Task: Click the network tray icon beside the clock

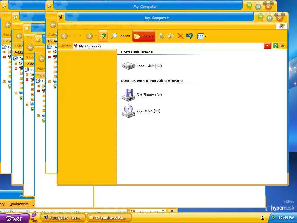Action: point(273,217)
